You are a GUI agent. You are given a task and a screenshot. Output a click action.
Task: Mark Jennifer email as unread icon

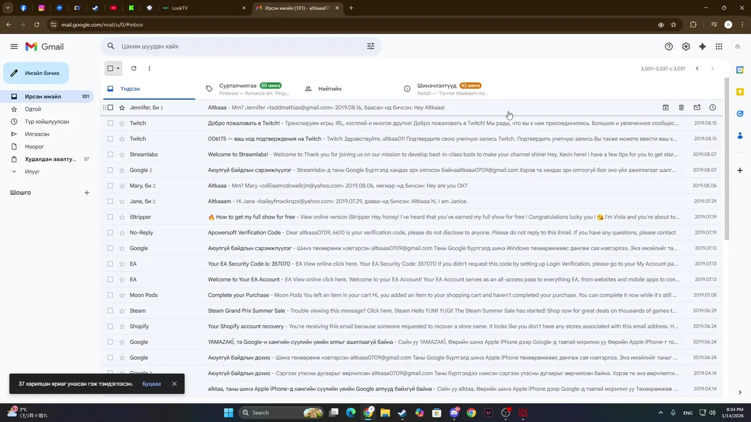pyautogui.click(x=697, y=108)
